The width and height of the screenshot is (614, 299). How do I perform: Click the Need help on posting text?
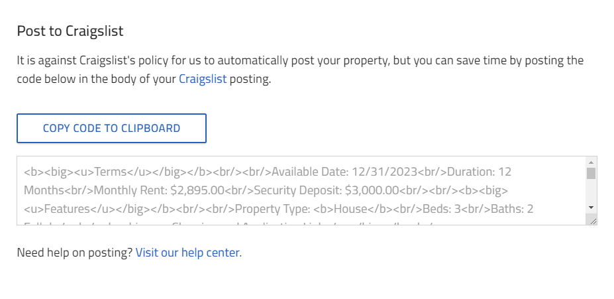(75, 253)
